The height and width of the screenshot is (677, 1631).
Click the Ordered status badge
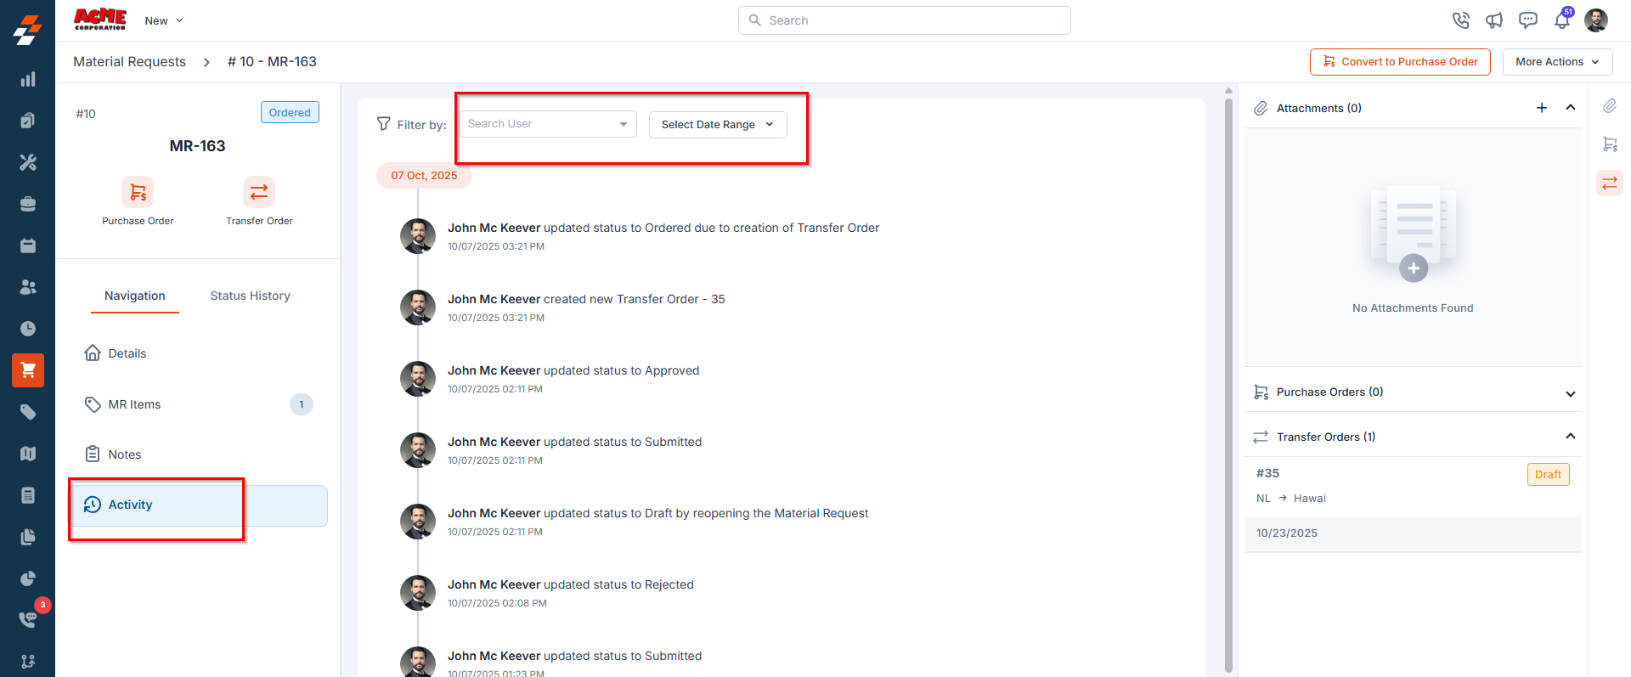point(290,113)
